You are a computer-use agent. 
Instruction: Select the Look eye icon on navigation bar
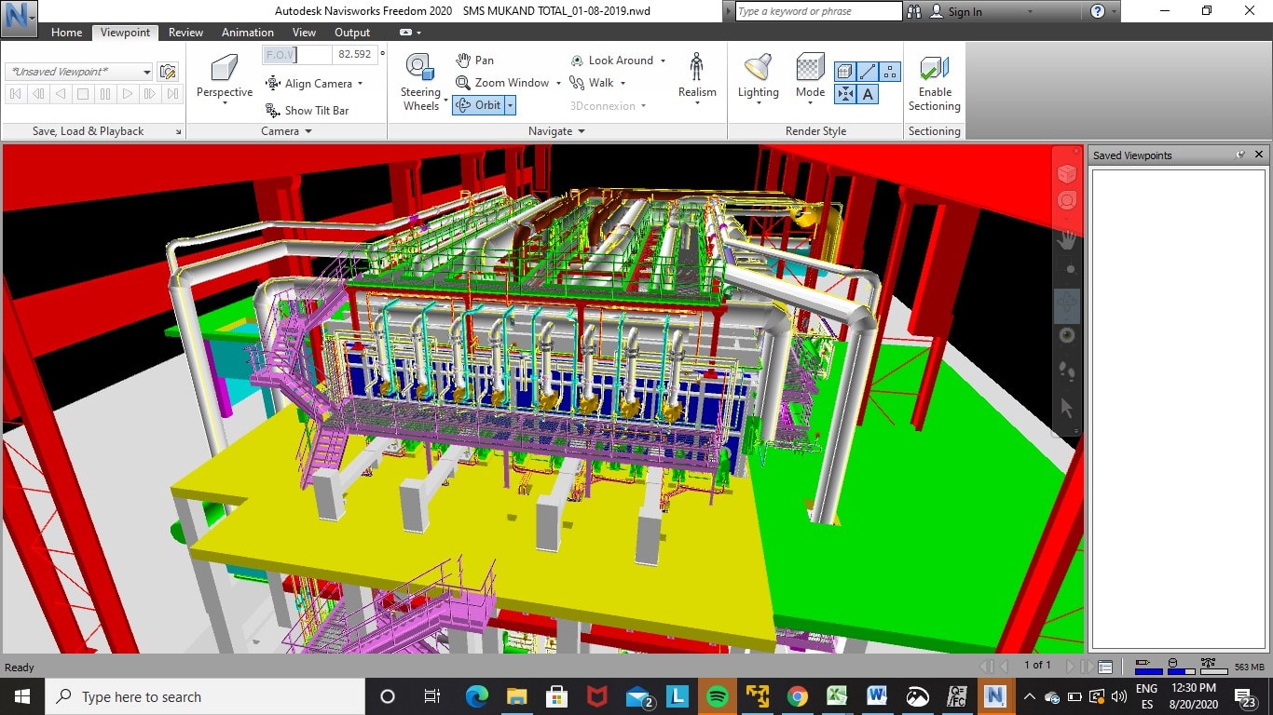1067,335
